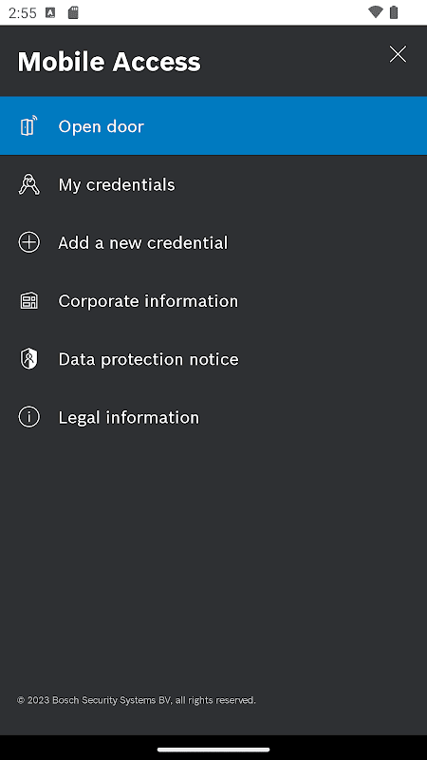Tap the battery status icon

[x=394, y=12]
